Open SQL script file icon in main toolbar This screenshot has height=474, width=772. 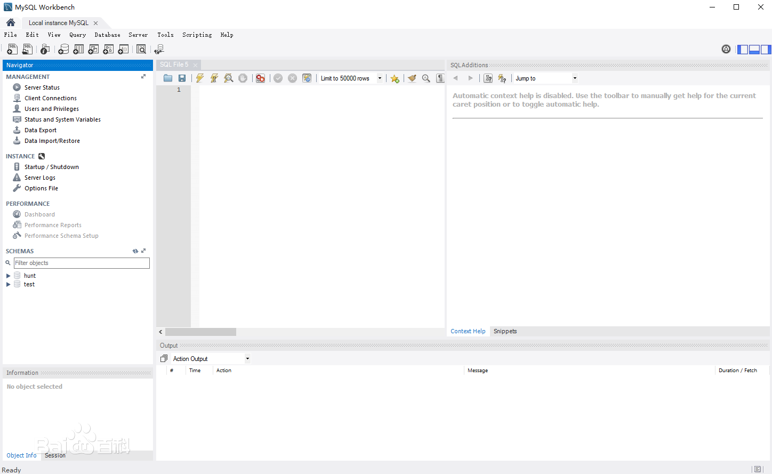tap(27, 49)
